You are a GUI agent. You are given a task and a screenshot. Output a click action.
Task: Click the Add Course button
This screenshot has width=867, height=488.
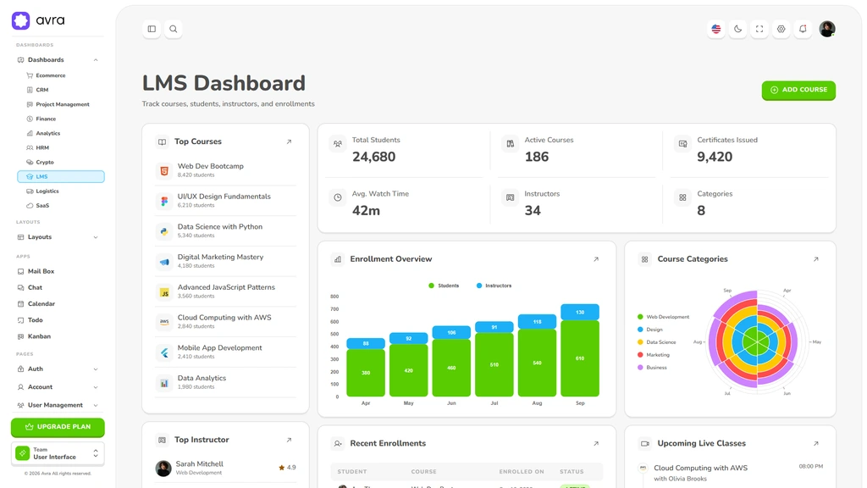798,90
